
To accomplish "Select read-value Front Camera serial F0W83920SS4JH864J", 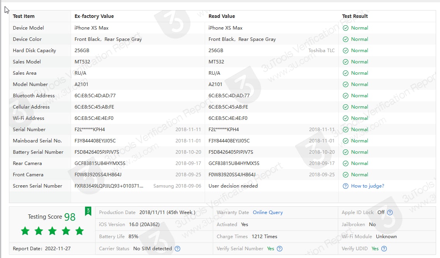I will 232,175.
